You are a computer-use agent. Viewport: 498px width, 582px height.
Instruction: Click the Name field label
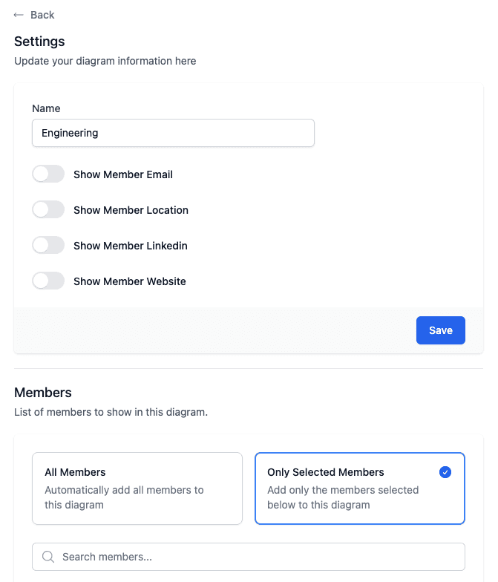(46, 108)
